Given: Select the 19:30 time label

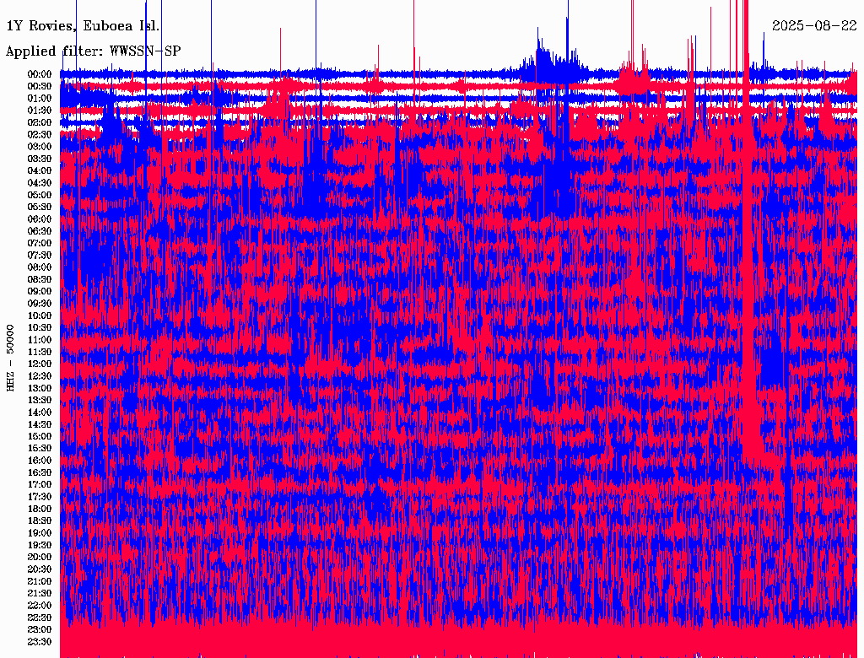Looking at the screenshot, I should [x=40, y=545].
